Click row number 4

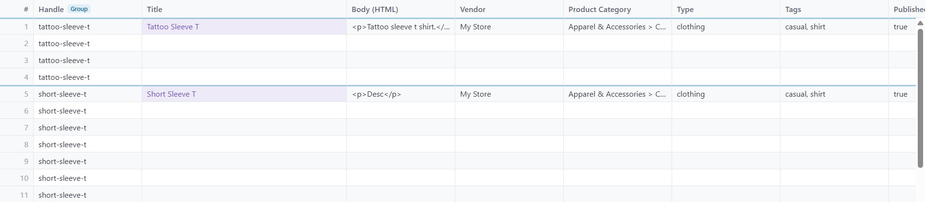click(x=17, y=77)
